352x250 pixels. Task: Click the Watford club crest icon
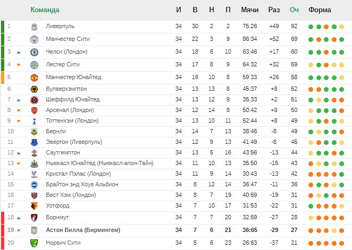click(x=34, y=206)
